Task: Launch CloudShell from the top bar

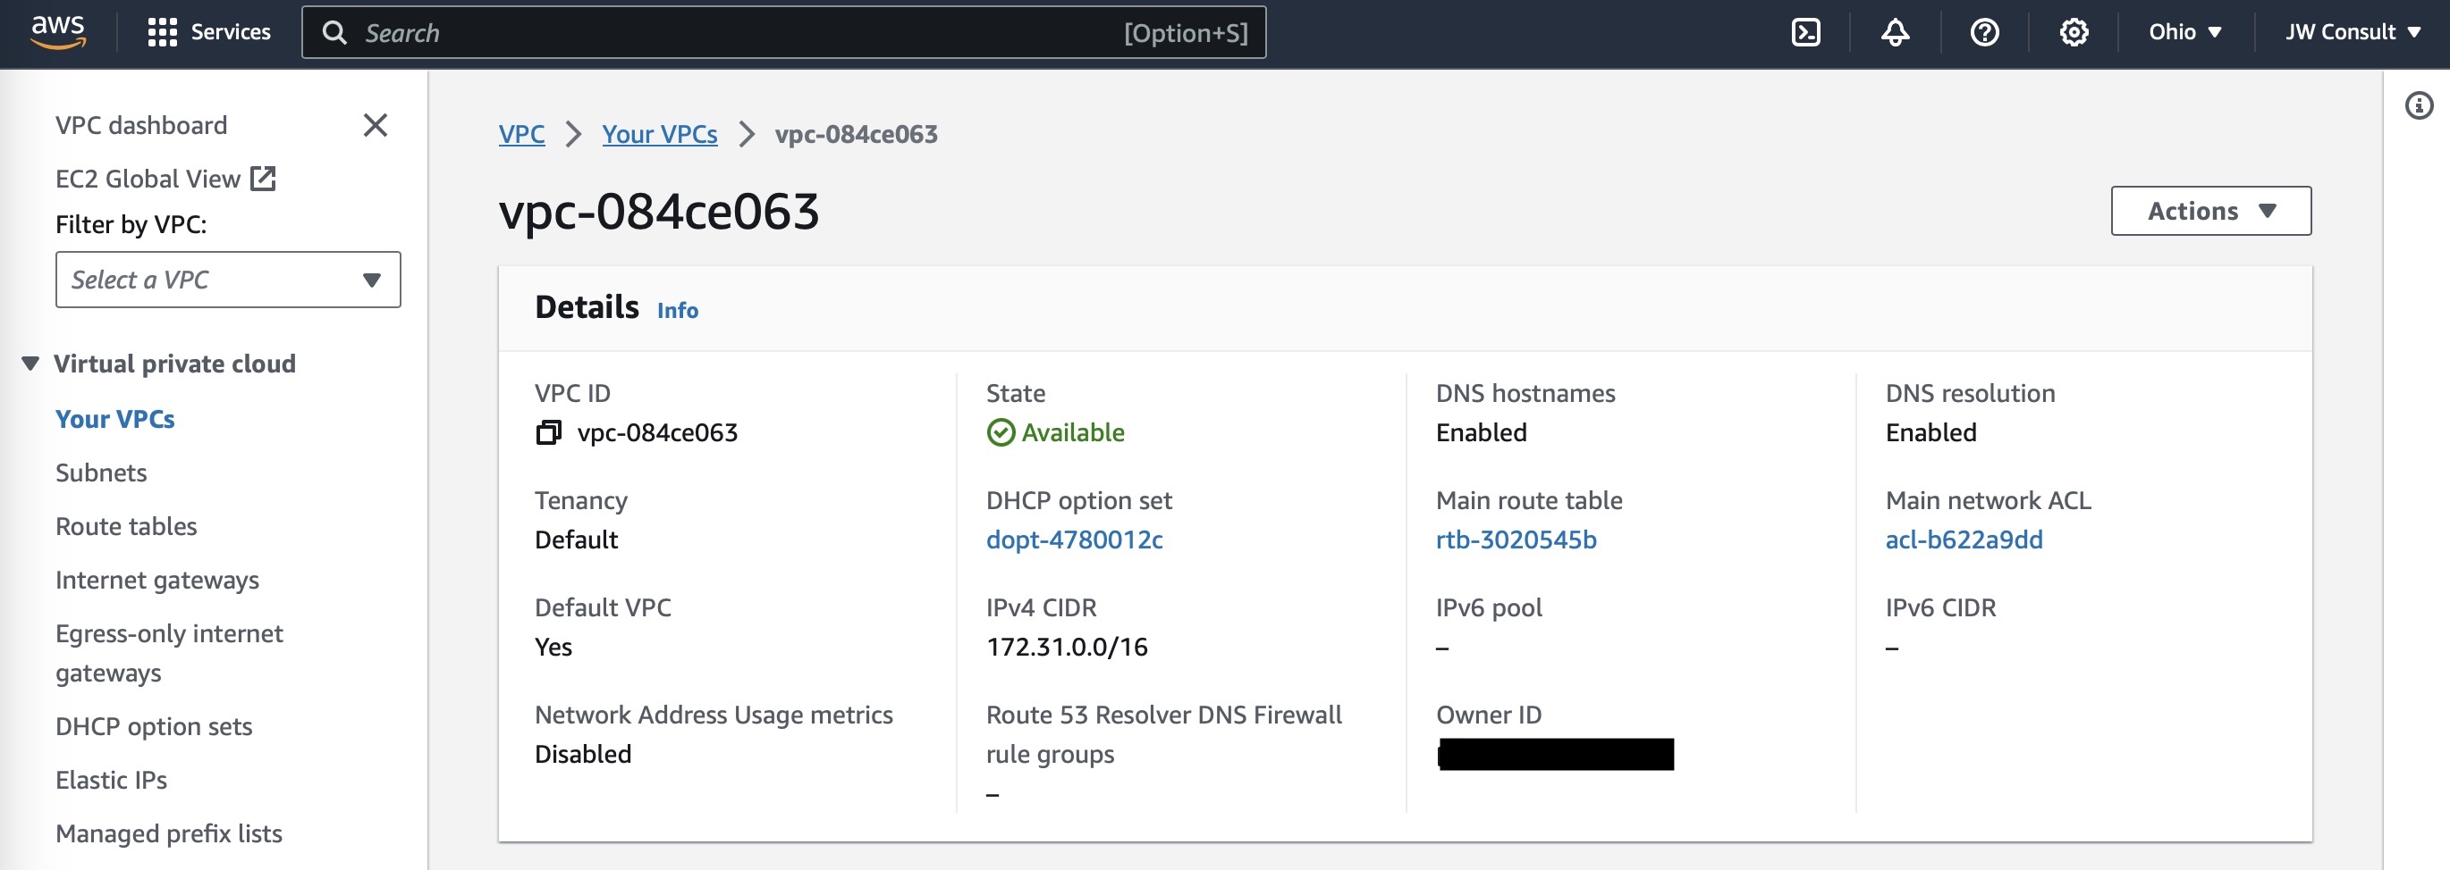Action: coord(1804,32)
